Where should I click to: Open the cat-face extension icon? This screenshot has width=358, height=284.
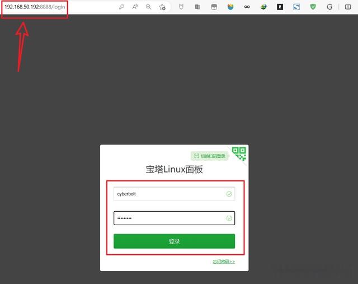pos(181,7)
